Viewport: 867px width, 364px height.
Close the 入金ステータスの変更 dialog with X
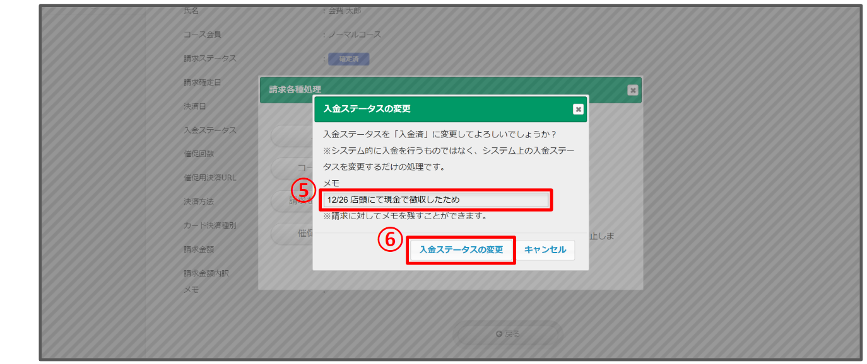pyautogui.click(x=577, y=109)
